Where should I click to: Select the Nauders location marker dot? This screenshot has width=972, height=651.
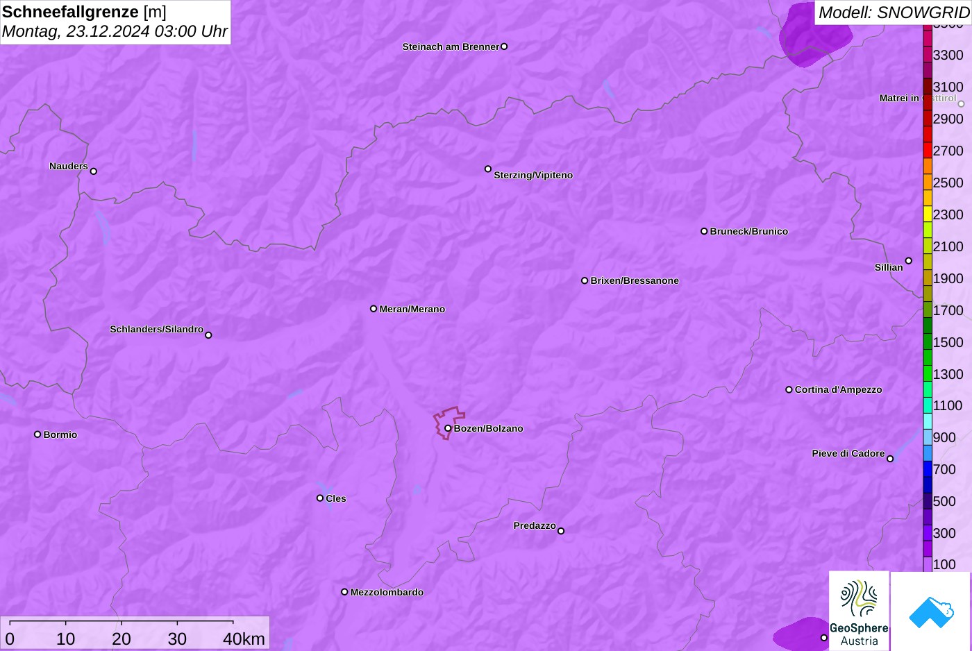coord(94,171)
